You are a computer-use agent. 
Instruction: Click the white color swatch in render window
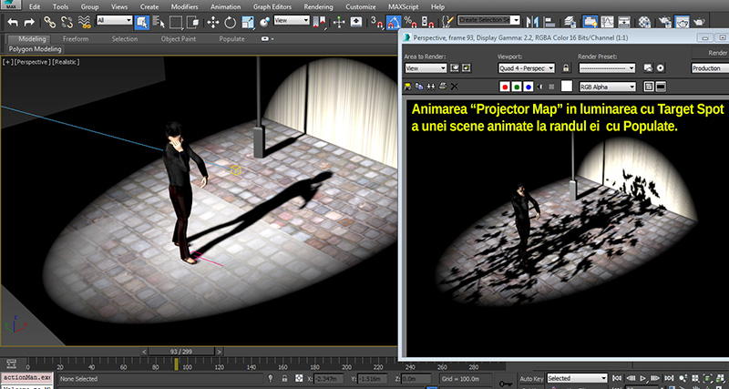566,87
